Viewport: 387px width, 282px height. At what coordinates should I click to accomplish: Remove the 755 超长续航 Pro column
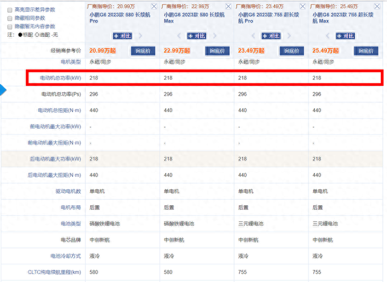(302, 6)
